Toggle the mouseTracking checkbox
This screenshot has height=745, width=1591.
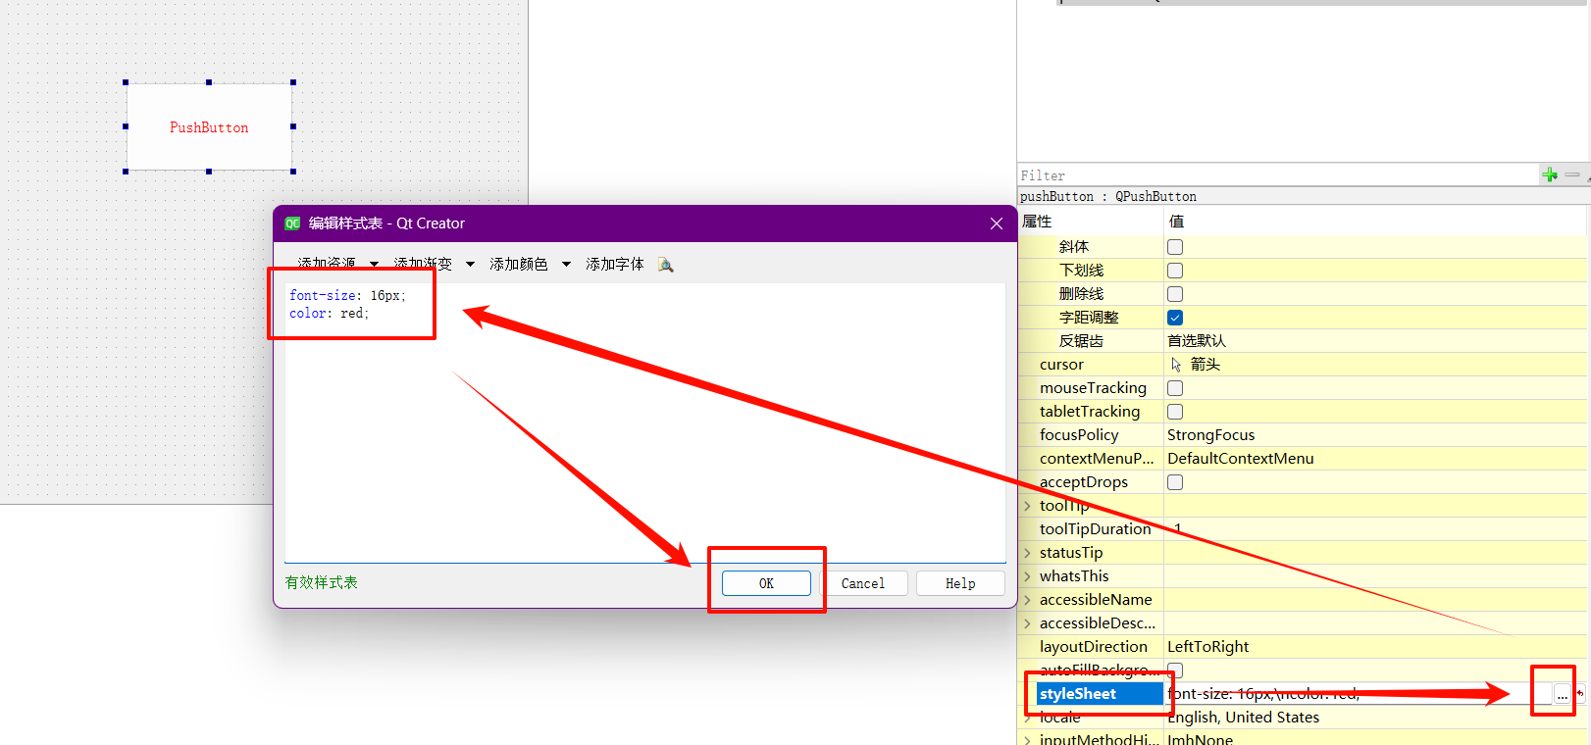point(1175,388)
